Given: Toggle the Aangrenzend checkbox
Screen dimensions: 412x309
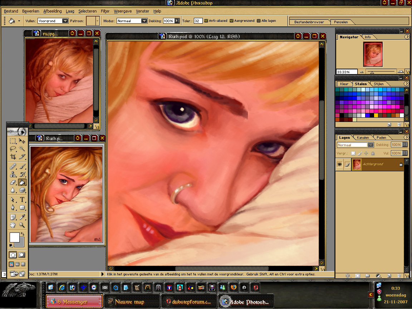Looking at the screenshot, I should (x=231, y=21).
